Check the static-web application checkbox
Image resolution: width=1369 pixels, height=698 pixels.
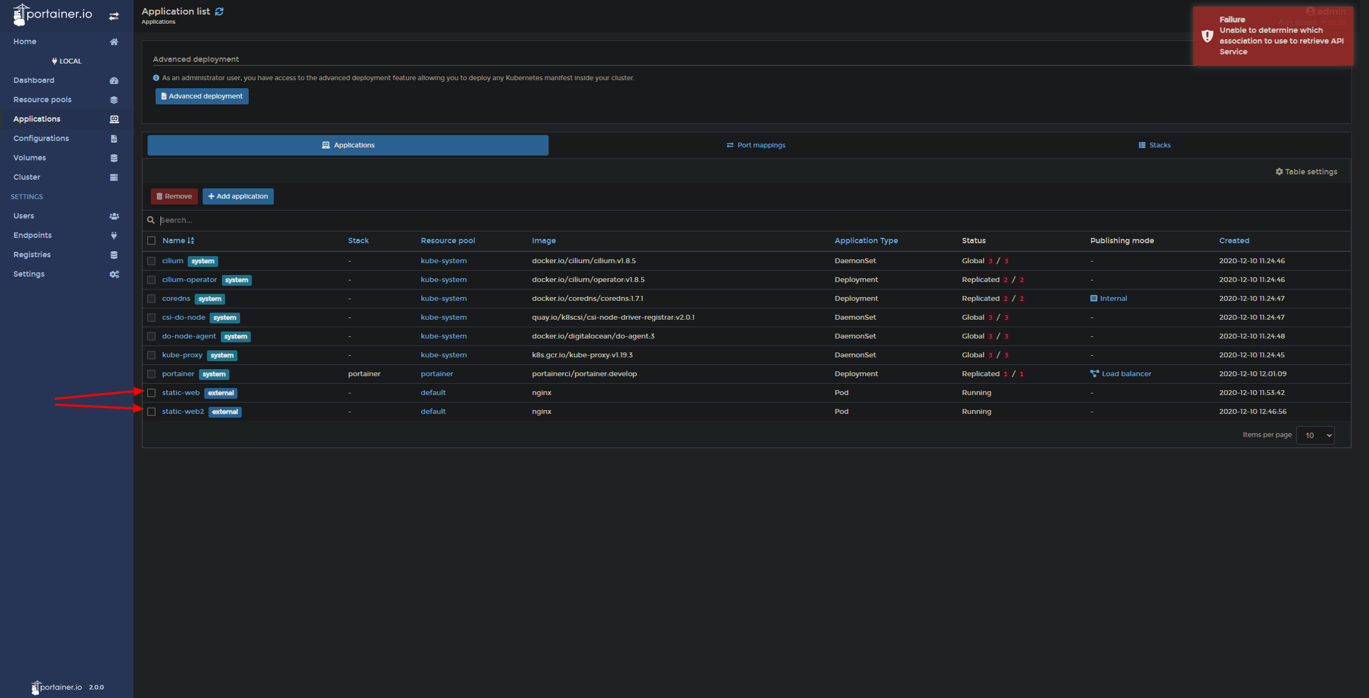coord(151,393)
